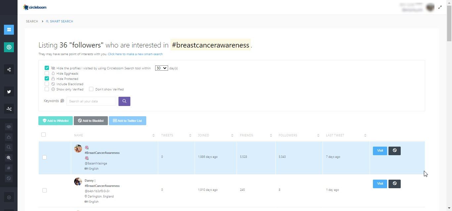The height and width of the screenshot is (211, 452).
Task: Enable the Hide Eggheads checkbox
Action: tap(47, 73)
